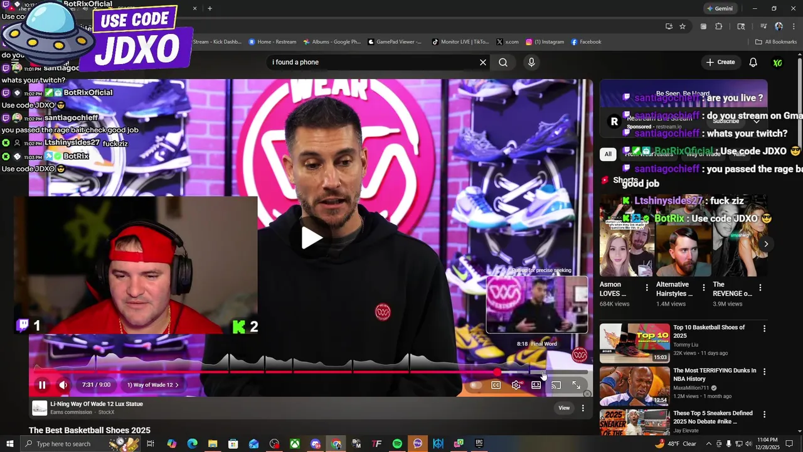The image size is (803, 452).
Task: Open more options next to the View button
Action: pyautogui.click(x=583, y=408)
